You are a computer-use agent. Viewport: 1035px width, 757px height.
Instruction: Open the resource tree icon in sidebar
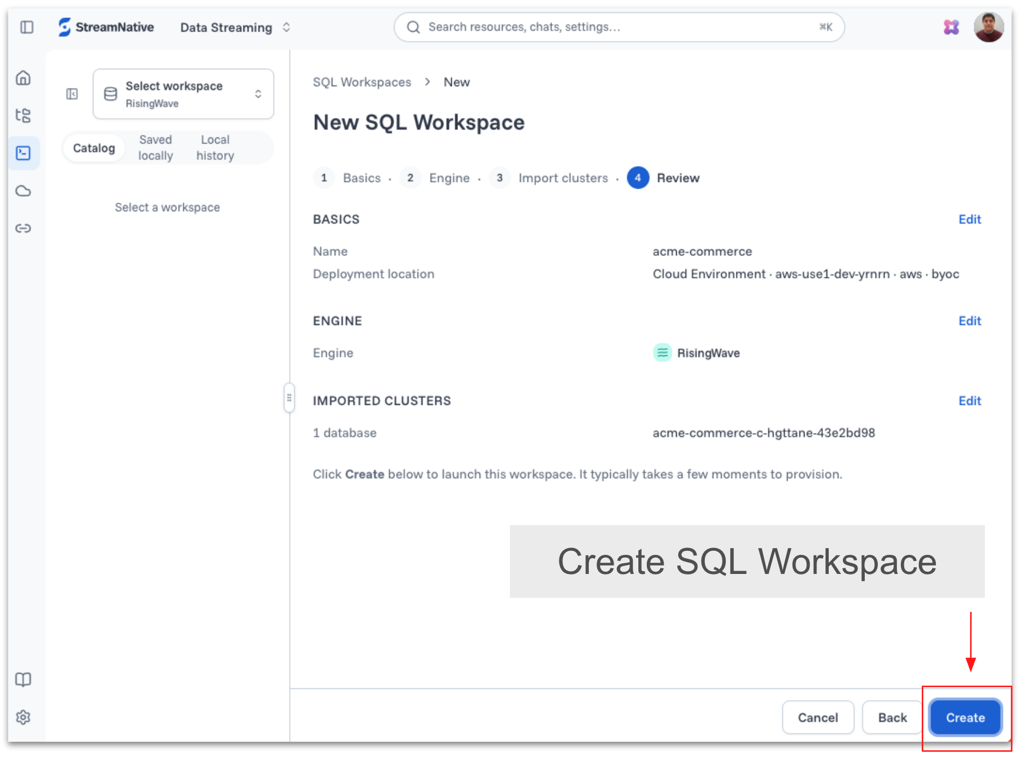pos(23,115)
